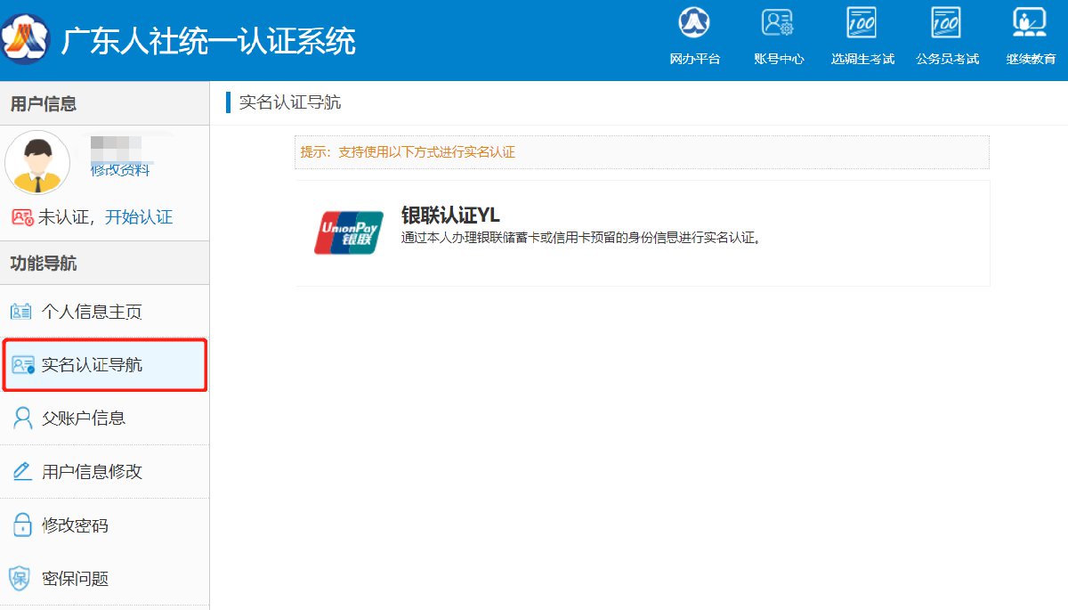This screenshot has width=1068, height=610.
Task: Open the 选调生考试 exam icon
Action: click(862, 23)
